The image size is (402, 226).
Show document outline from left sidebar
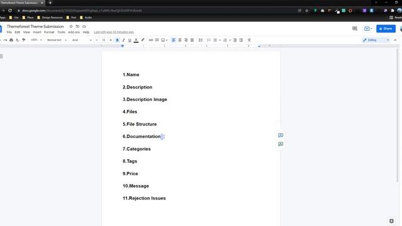tap(1, 56)
